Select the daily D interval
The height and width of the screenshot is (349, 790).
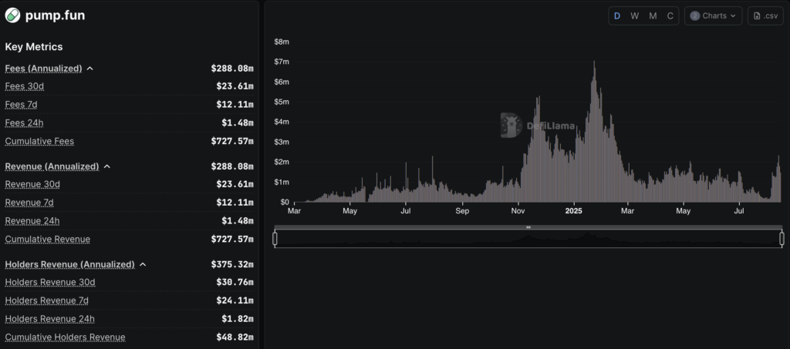tap(616, 16)
